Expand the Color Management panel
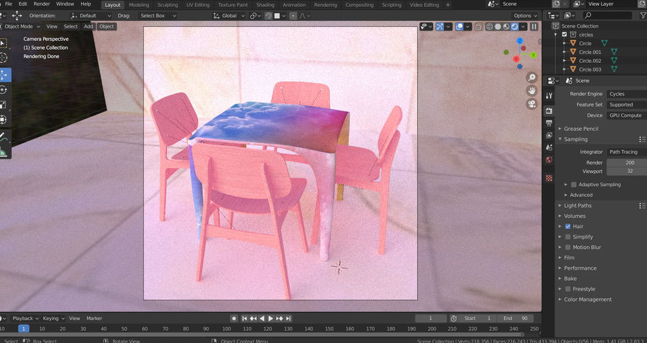The height and width of the screenshot is (343, 647). (x=587, y=299)
